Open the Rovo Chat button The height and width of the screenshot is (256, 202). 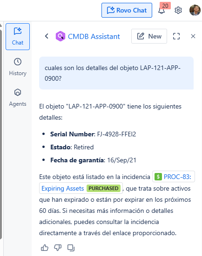(x=127, y=10)
